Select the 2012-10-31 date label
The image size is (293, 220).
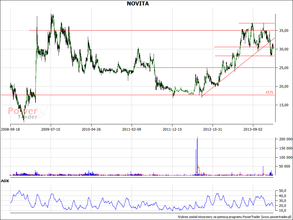[213, 129]
